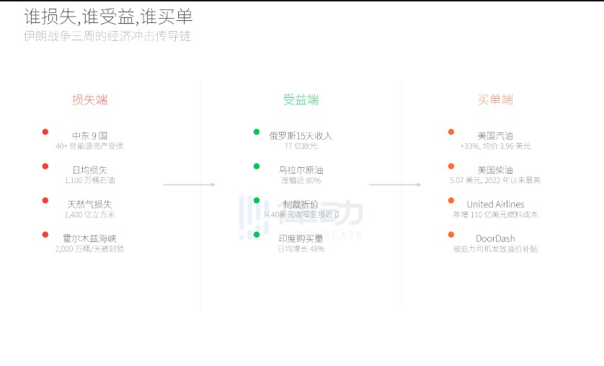
Task: Click the green dot next to 乌拉尔原油
Action: point(257,166)
